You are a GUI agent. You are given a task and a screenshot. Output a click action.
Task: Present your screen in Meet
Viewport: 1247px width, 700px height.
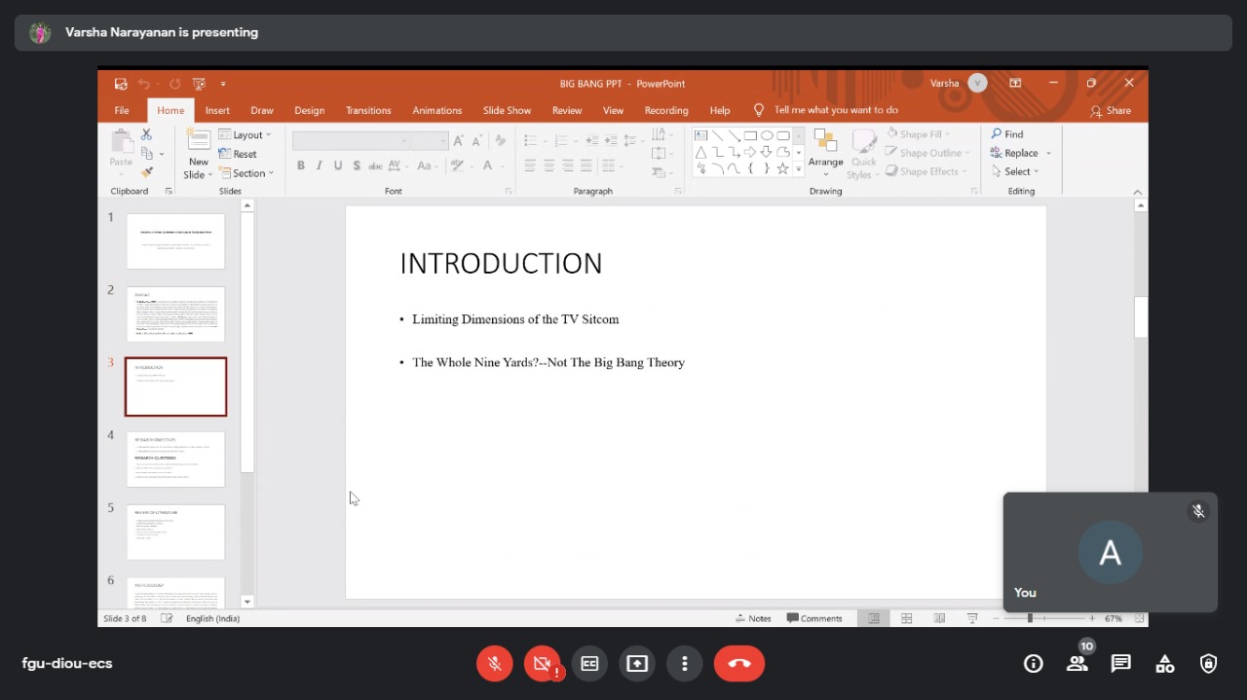tap(637, 664)
